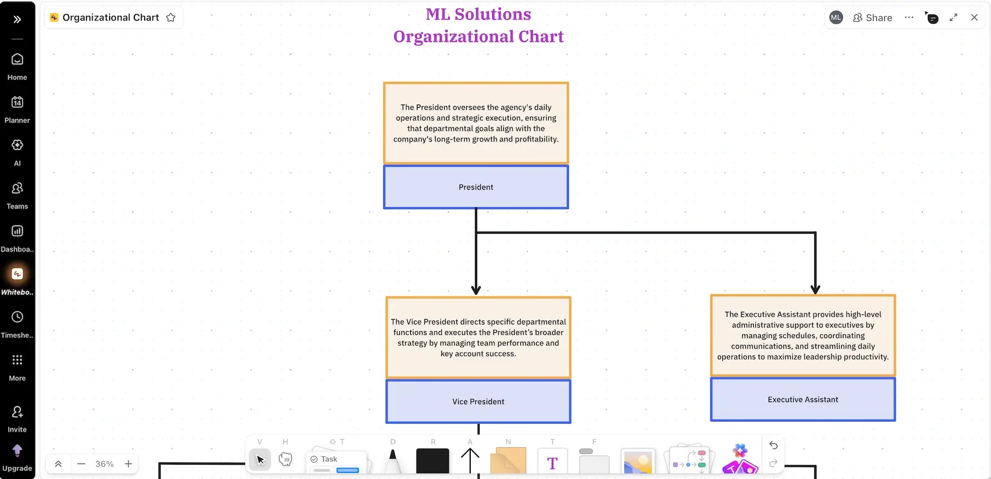This screenshot has width=991, height=479.
Task: Add a sticky Note
Action: 508,460
